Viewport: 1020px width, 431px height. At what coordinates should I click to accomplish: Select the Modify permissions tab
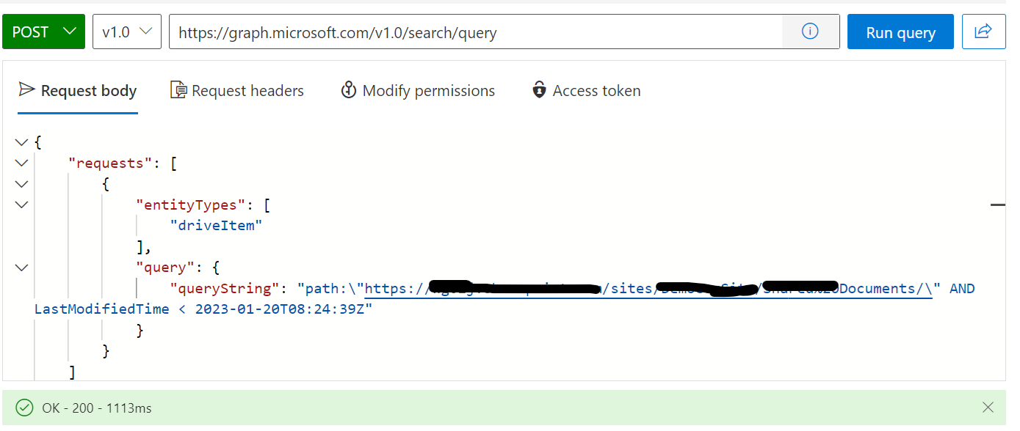[x=417, y=89]
